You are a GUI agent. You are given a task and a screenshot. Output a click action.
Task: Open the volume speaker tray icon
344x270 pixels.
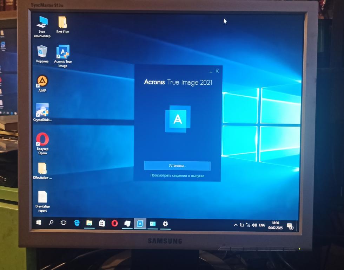point(254,225)
